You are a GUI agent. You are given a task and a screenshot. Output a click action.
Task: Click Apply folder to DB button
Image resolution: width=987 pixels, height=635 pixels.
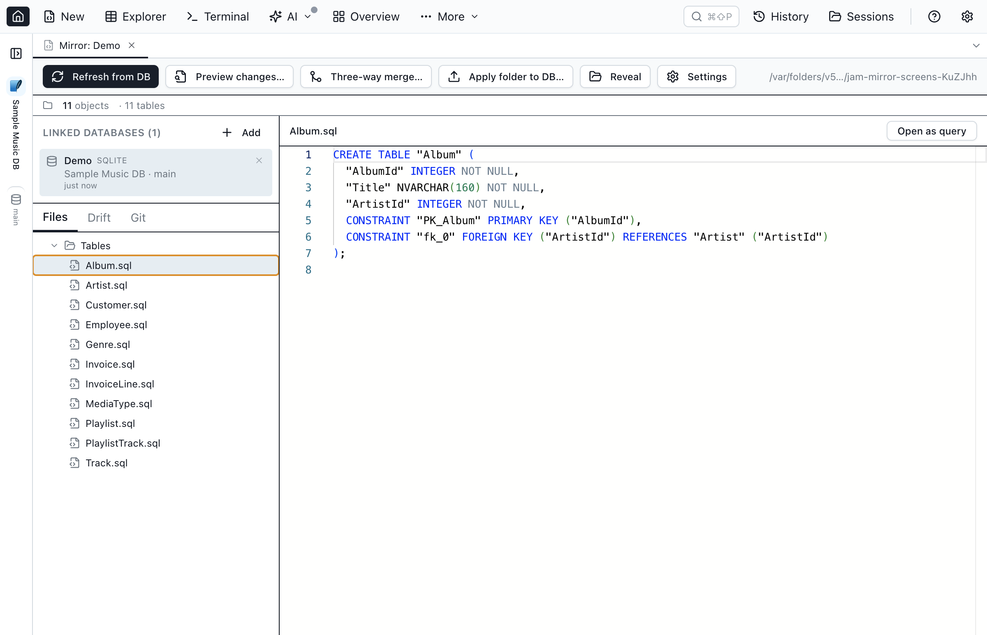505,76
